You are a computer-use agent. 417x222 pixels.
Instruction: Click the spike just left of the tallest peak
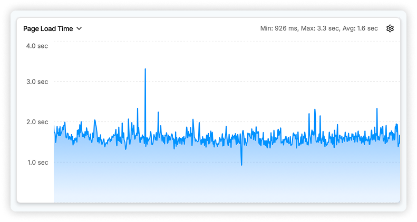tap(138, 109)
